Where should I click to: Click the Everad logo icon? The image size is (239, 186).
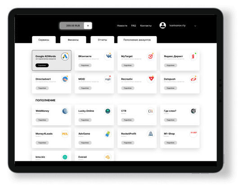tap(108, 157)
